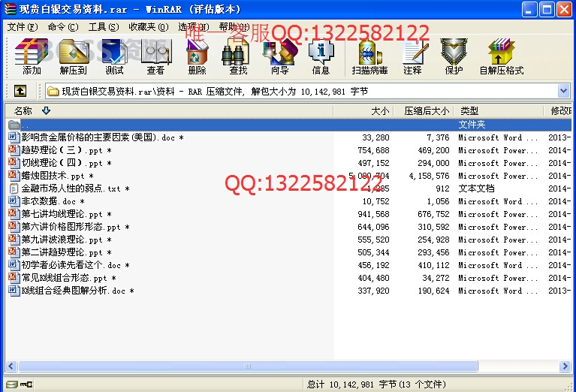Select file 切线理论(四).ppt

click(66, 163)
